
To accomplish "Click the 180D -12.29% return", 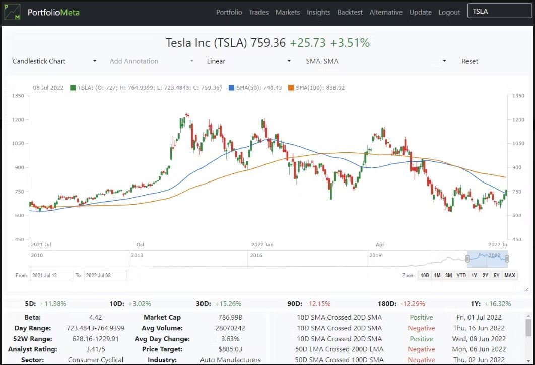I will [x=401, y=303].
